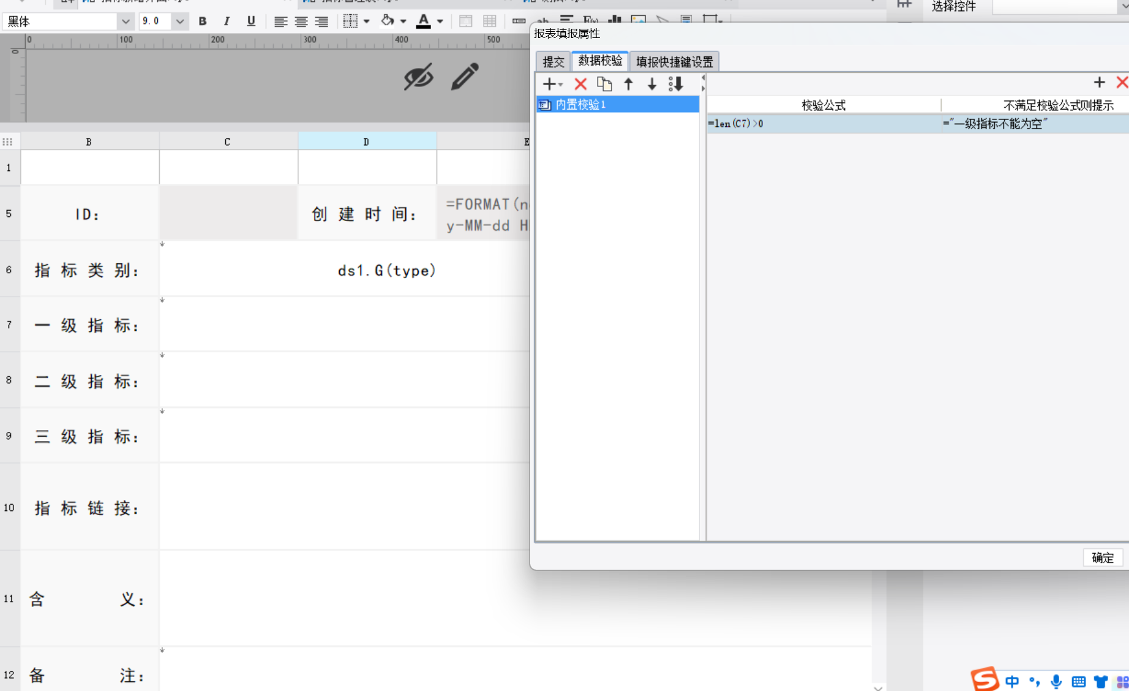Select the 创建时间 label cell
1129x691 pixels.
point(367,214)
